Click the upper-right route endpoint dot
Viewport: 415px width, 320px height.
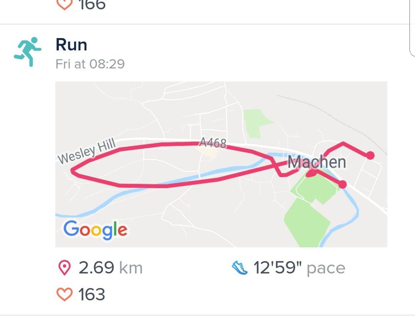coord(370,155)
